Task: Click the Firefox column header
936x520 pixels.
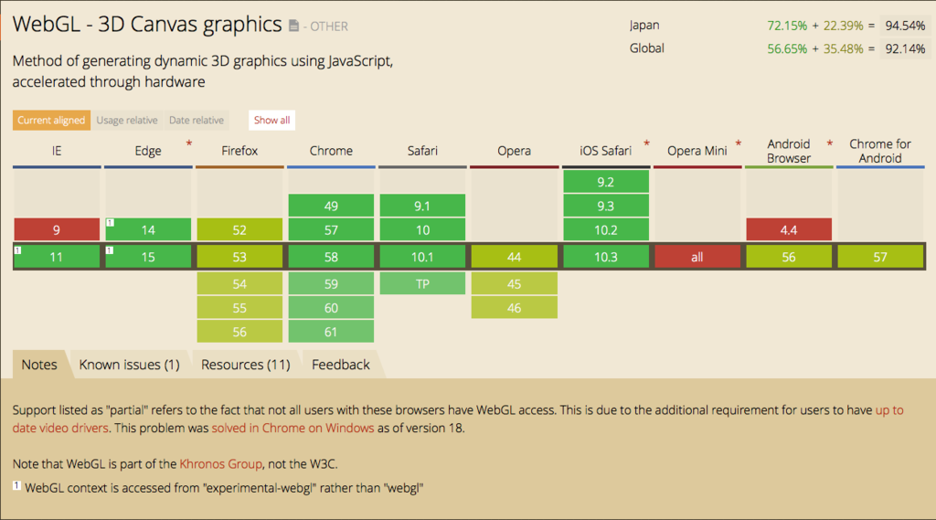Action: 239,151
